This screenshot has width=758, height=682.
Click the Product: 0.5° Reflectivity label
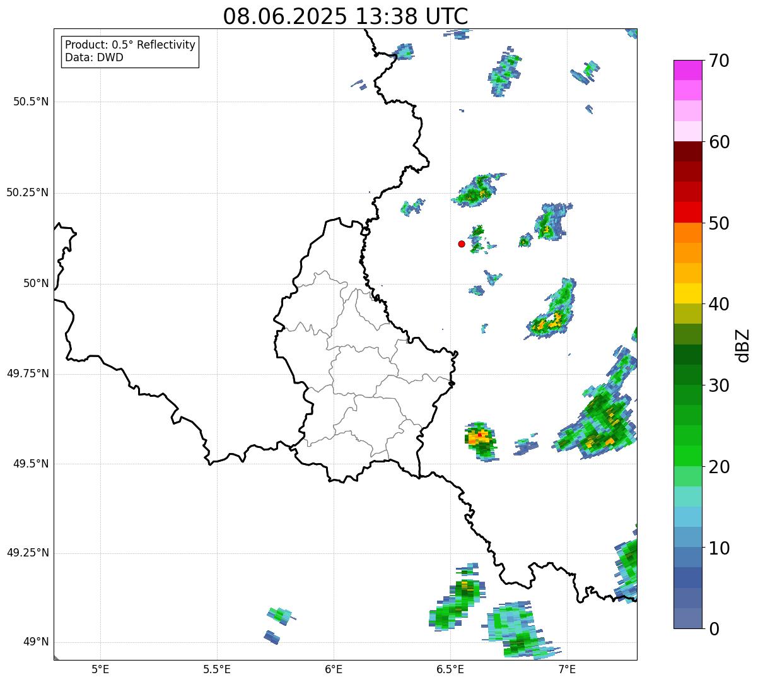tap(130, 45)
